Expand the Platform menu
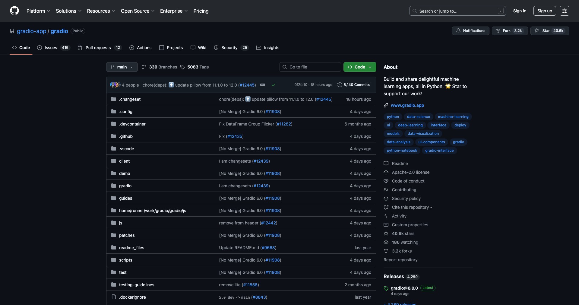 click(x=38, y=11)
